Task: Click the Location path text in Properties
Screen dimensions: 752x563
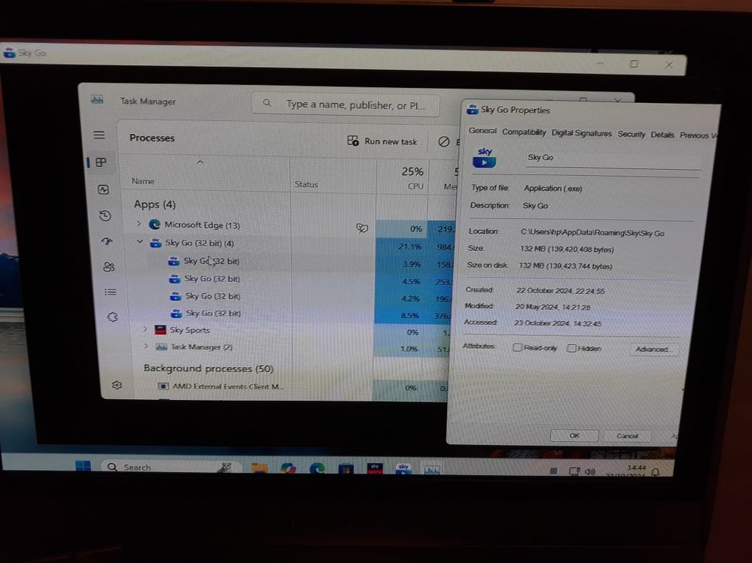Action: (x=592, y=233)
